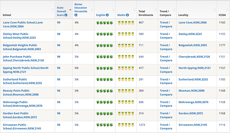Click English book rating icons for Lane Cove
The height and width of the screenshot is (133, 230).
point(104,23)
